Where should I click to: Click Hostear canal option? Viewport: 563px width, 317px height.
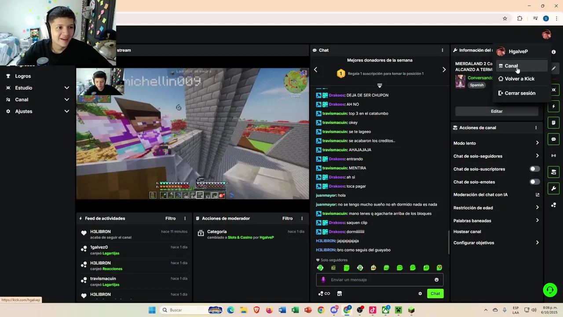467,232
